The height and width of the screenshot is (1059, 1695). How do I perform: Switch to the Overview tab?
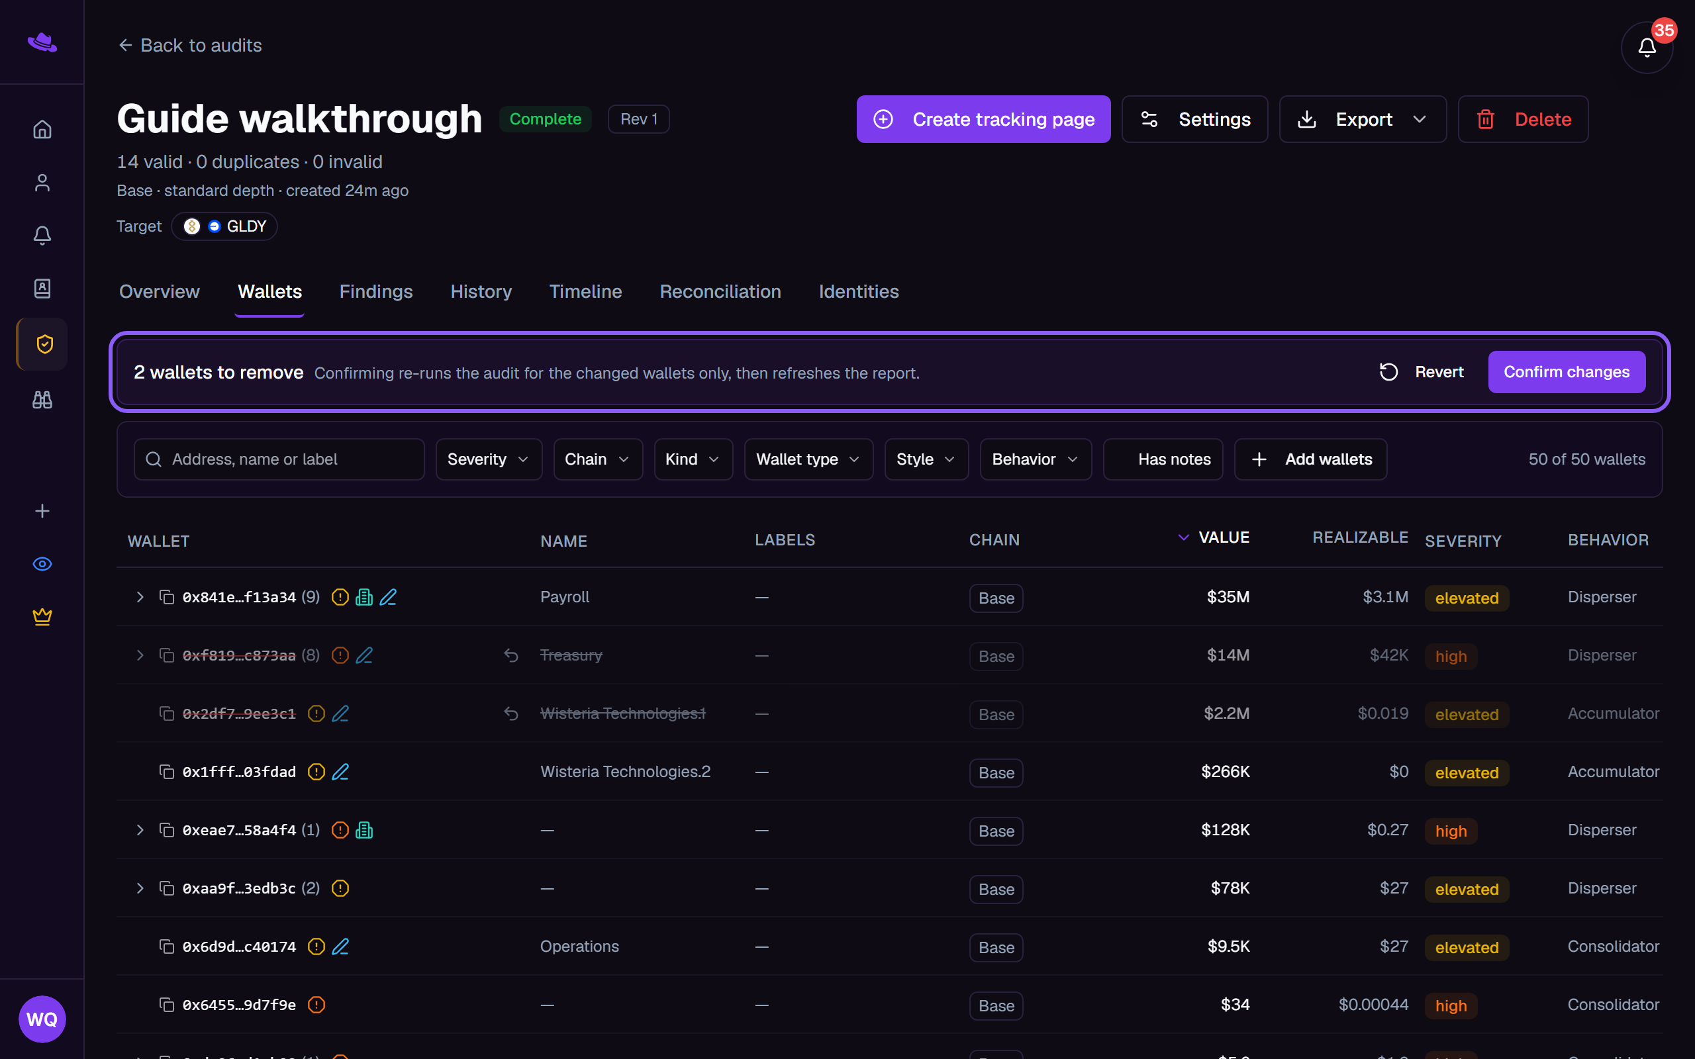pos(159,291)
